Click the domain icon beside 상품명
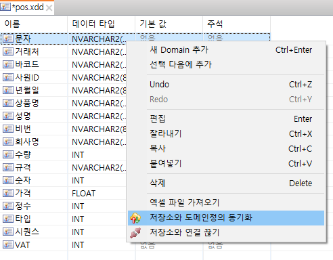Viewport: 333px width, 260px height. coord(8,103)
